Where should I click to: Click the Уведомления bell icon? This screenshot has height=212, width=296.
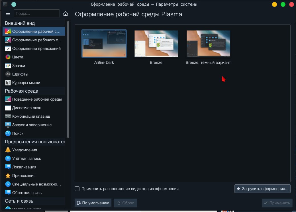[8, 150]
